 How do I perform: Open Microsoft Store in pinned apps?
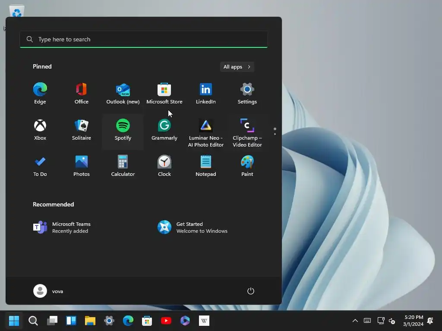pyautogui.click(x=164, y=94)
